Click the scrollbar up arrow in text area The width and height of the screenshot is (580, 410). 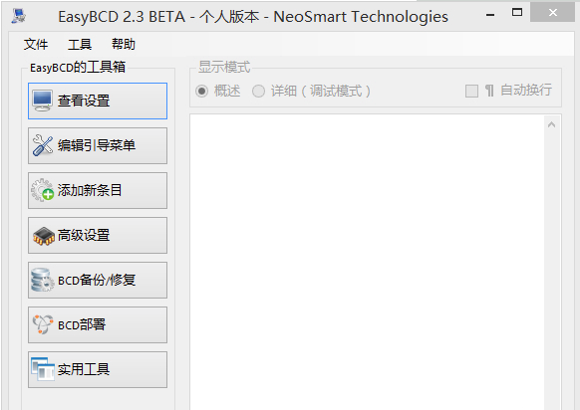(551, 124)
